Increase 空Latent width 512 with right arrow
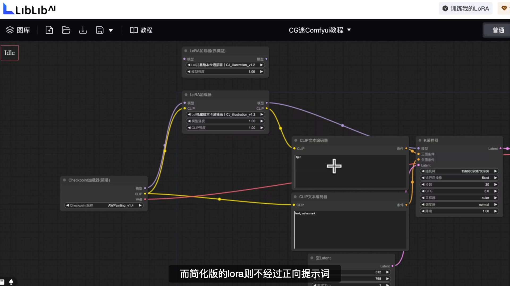The width and height of the screenshot is (510, 286). tap(388, 272)
